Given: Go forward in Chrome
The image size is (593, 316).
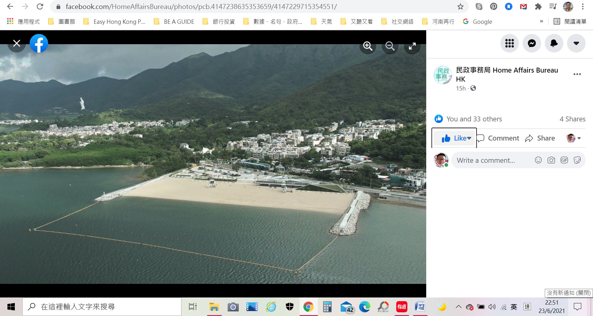Looking at the screenshot, I should point(25,6).
